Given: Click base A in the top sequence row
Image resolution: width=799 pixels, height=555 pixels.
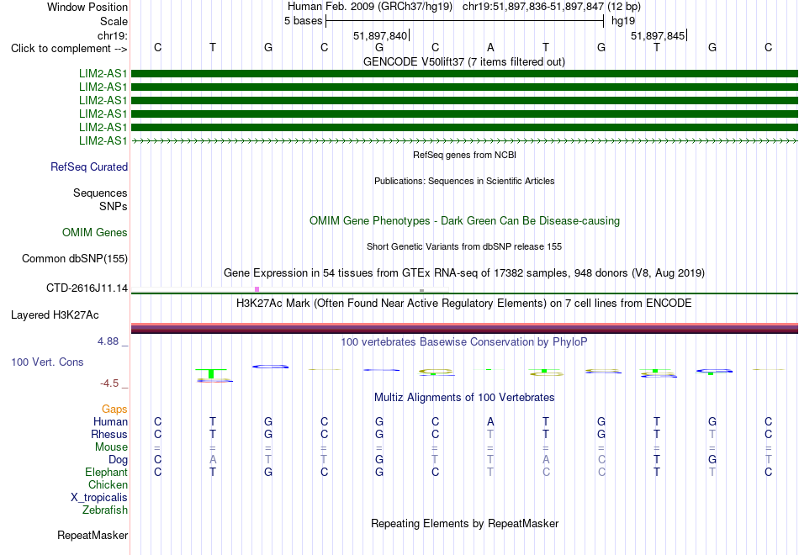Looking at the screenshot, I should coord(490,47).
